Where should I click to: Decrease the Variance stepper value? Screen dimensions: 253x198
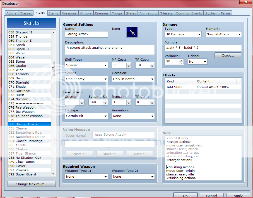(181, 63)
